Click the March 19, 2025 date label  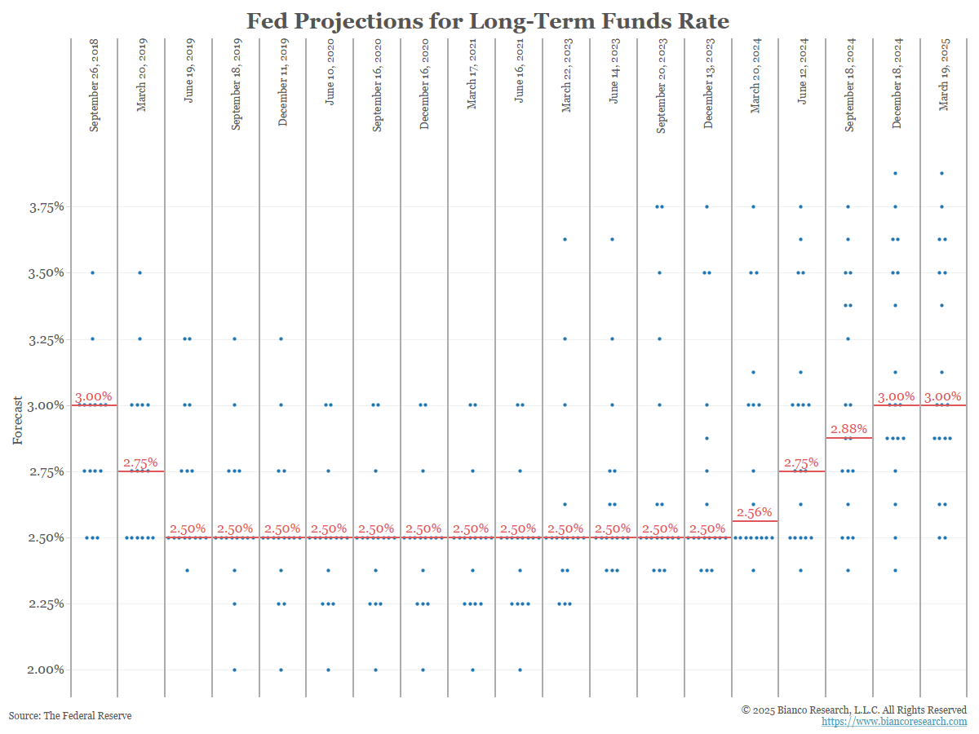tap(944, 83)
